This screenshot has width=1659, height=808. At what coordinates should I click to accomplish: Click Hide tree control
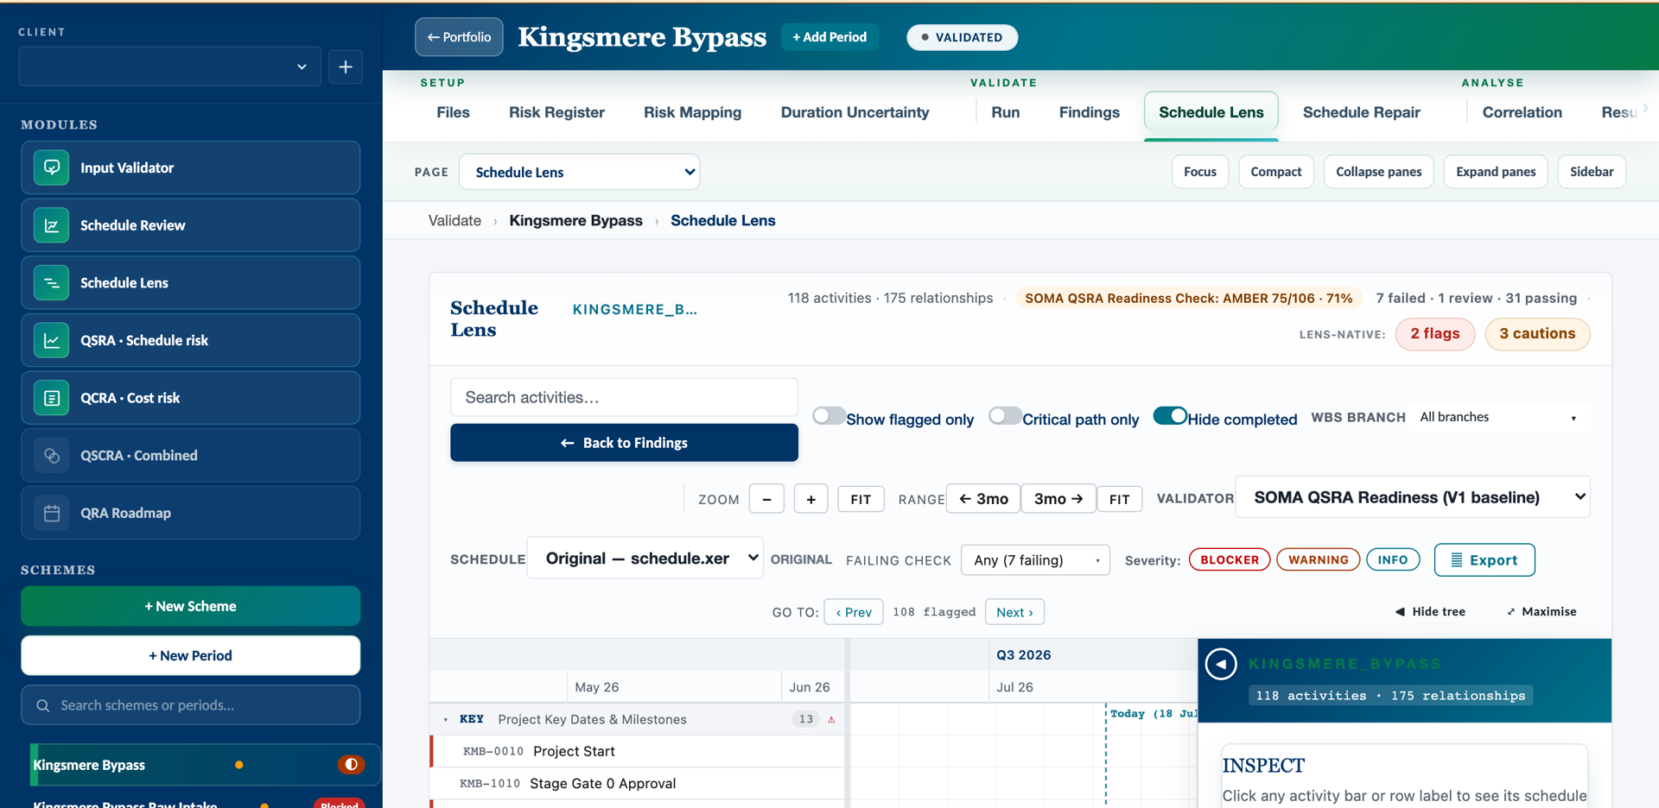1430,611
